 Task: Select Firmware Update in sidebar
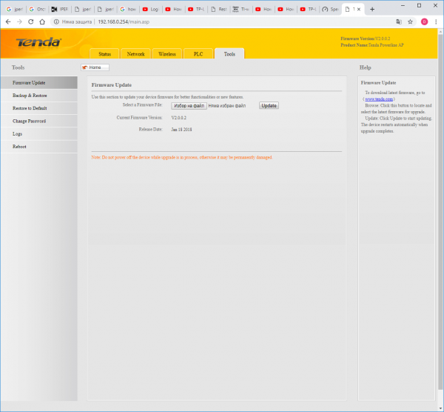38,82
